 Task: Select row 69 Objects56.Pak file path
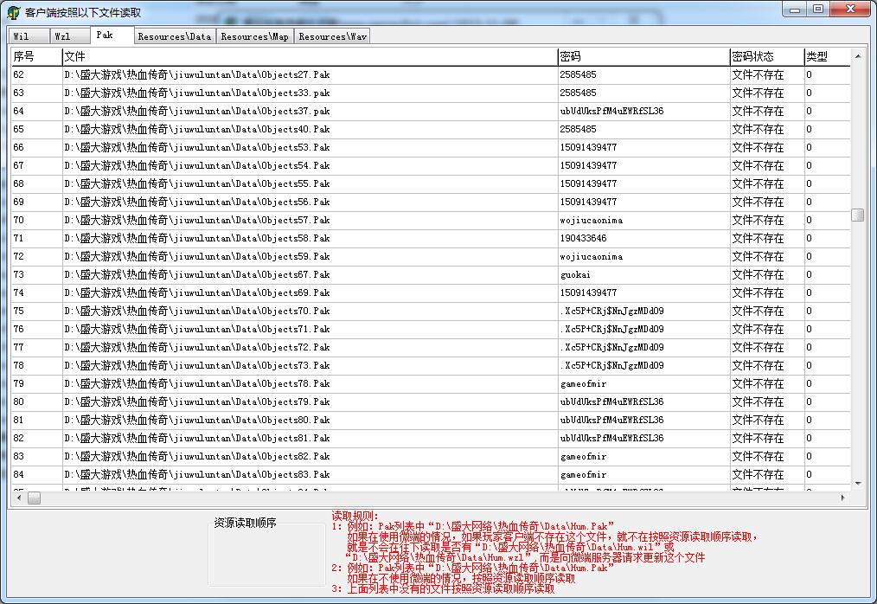tap(197, 202)
